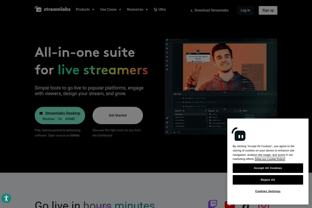The width and height of the screenshot is (312, 208).
Task: Open Cookies Settings
Action: click(268, 191)
